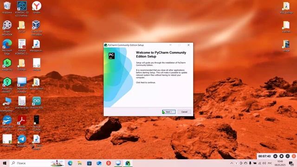This screenshot has height=167, width=297.
Task: Select the znachenia.py file on the desktop
Action: (x=22, y=103)
